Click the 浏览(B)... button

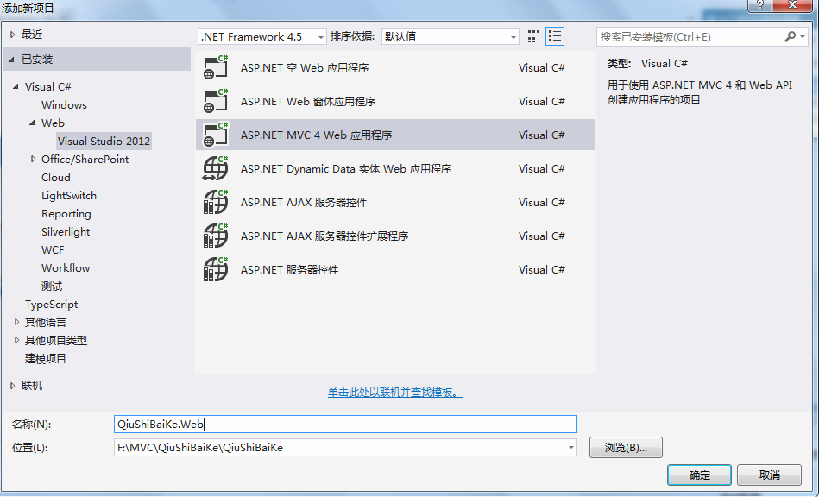(x=626, y=448)
